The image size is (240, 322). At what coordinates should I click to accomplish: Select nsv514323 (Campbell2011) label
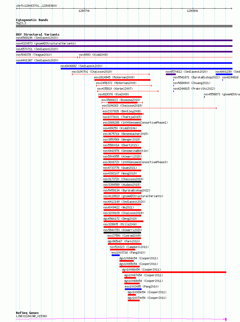[x=129, y=247]
